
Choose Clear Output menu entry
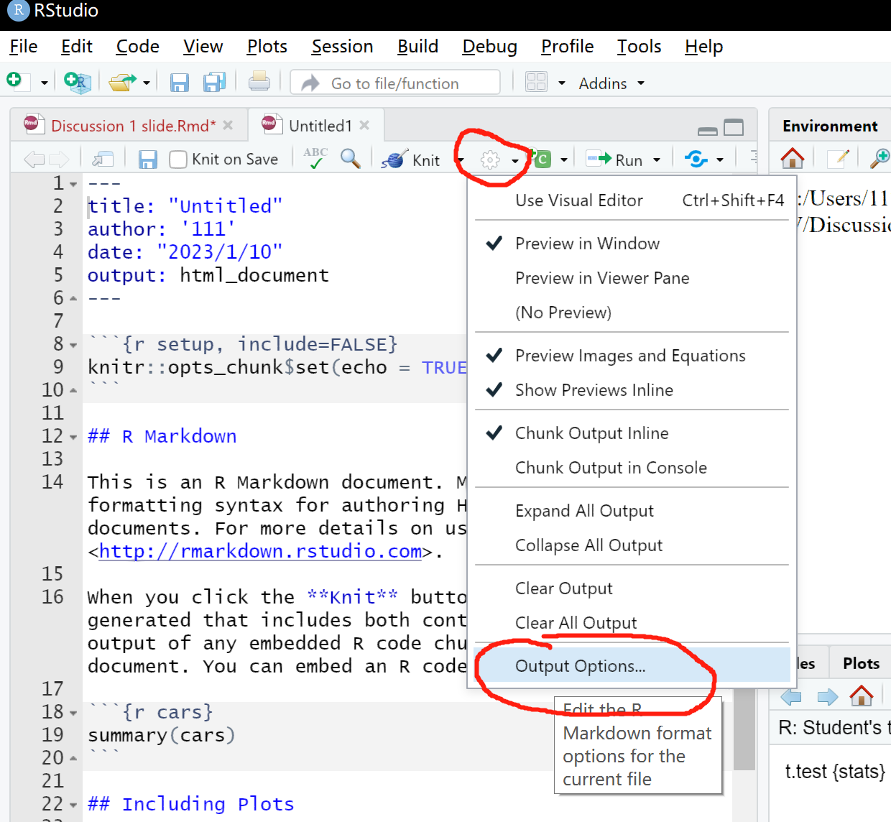pyautogui.click(x=632, y=588)
